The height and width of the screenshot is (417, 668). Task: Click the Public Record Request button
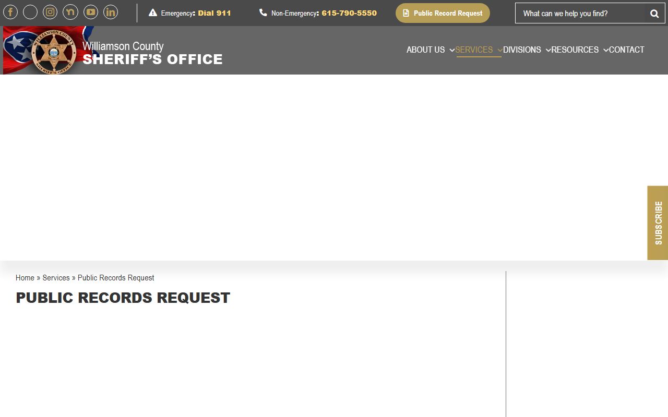pyautogui.click(x=443, y=13)
